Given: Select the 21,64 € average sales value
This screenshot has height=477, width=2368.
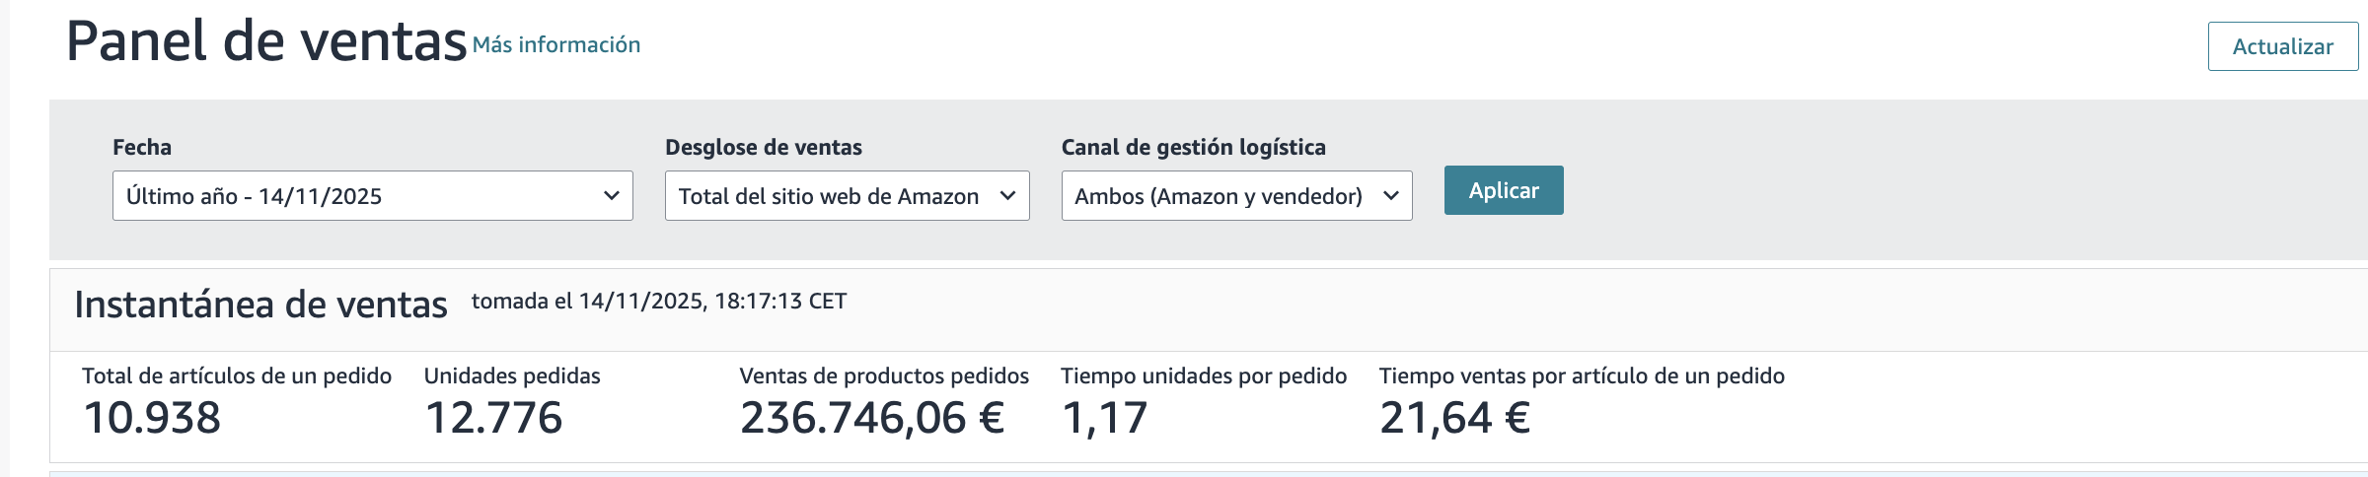Looking at the screenshot, I should tap(1454, 418).
